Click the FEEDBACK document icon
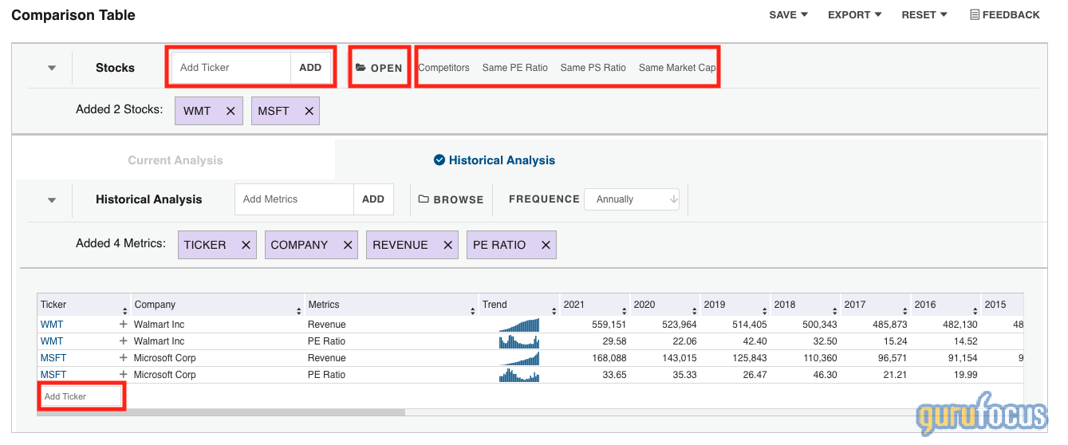This screenshot has height=445, width=1068. click(x=975, y=14)
